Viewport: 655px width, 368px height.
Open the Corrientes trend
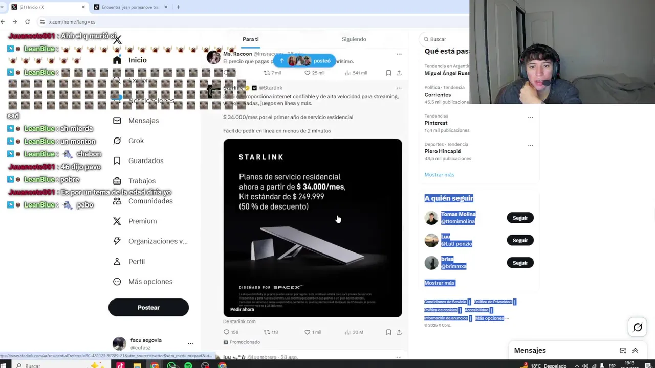point(438,95)
